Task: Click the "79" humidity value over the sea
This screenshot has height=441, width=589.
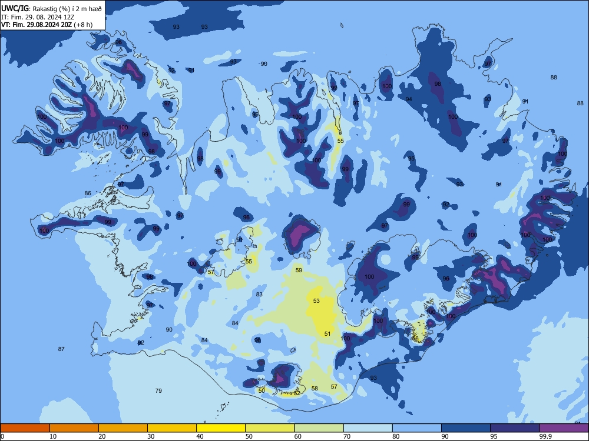Action: click(x=158, y=391)
